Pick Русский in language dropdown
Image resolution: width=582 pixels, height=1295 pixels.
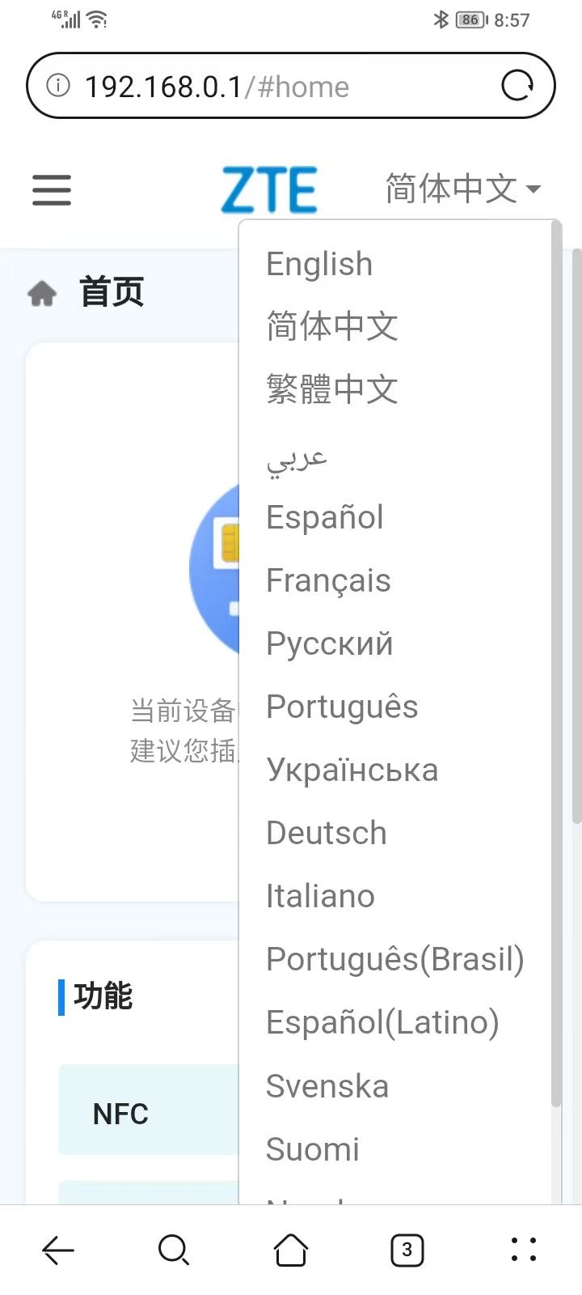[330, 643]
